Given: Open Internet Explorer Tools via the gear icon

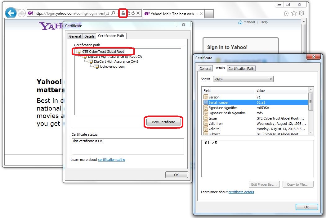Looking at the screenshot, I should coord(301,13).
